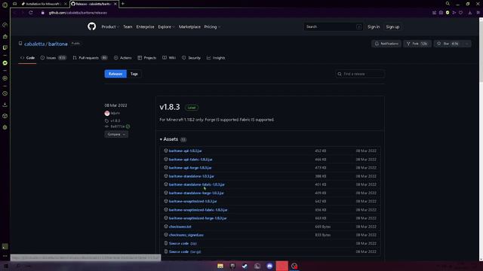This screenshot has width=483, height=271.
Task: Download baritone-unoptimized-1.8.3.jar
Action: pyautogui.click(x=193, y=201)
